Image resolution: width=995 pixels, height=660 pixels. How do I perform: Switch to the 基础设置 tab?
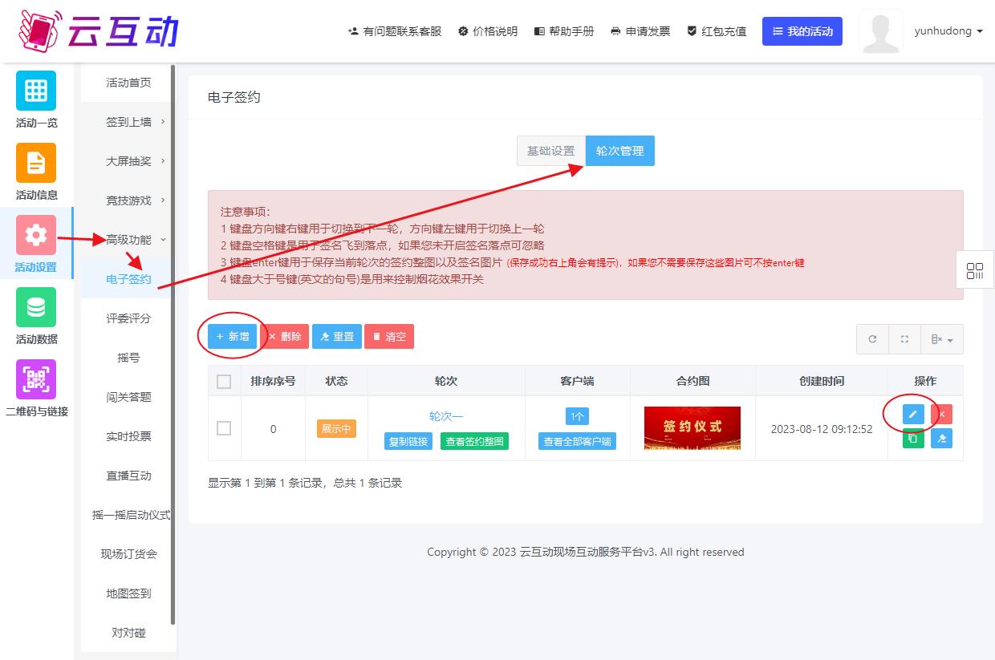[x=550, y=151]
